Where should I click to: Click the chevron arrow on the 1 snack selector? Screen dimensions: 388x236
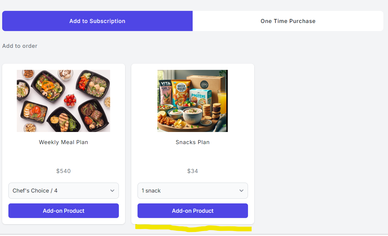tap(241, 191)
